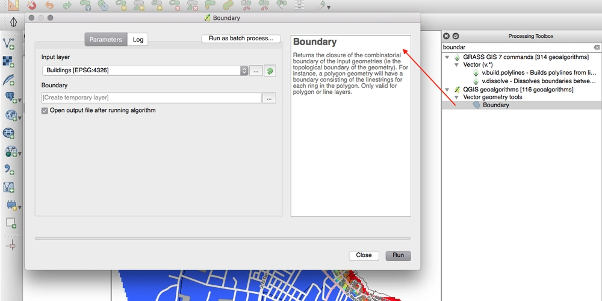The image size is (602, 301).
Task: Enable advanced digitizing ruler-triangle tool
Action: 13,5
